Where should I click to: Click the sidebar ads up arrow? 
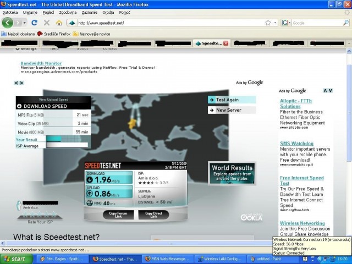coord(325,91)
